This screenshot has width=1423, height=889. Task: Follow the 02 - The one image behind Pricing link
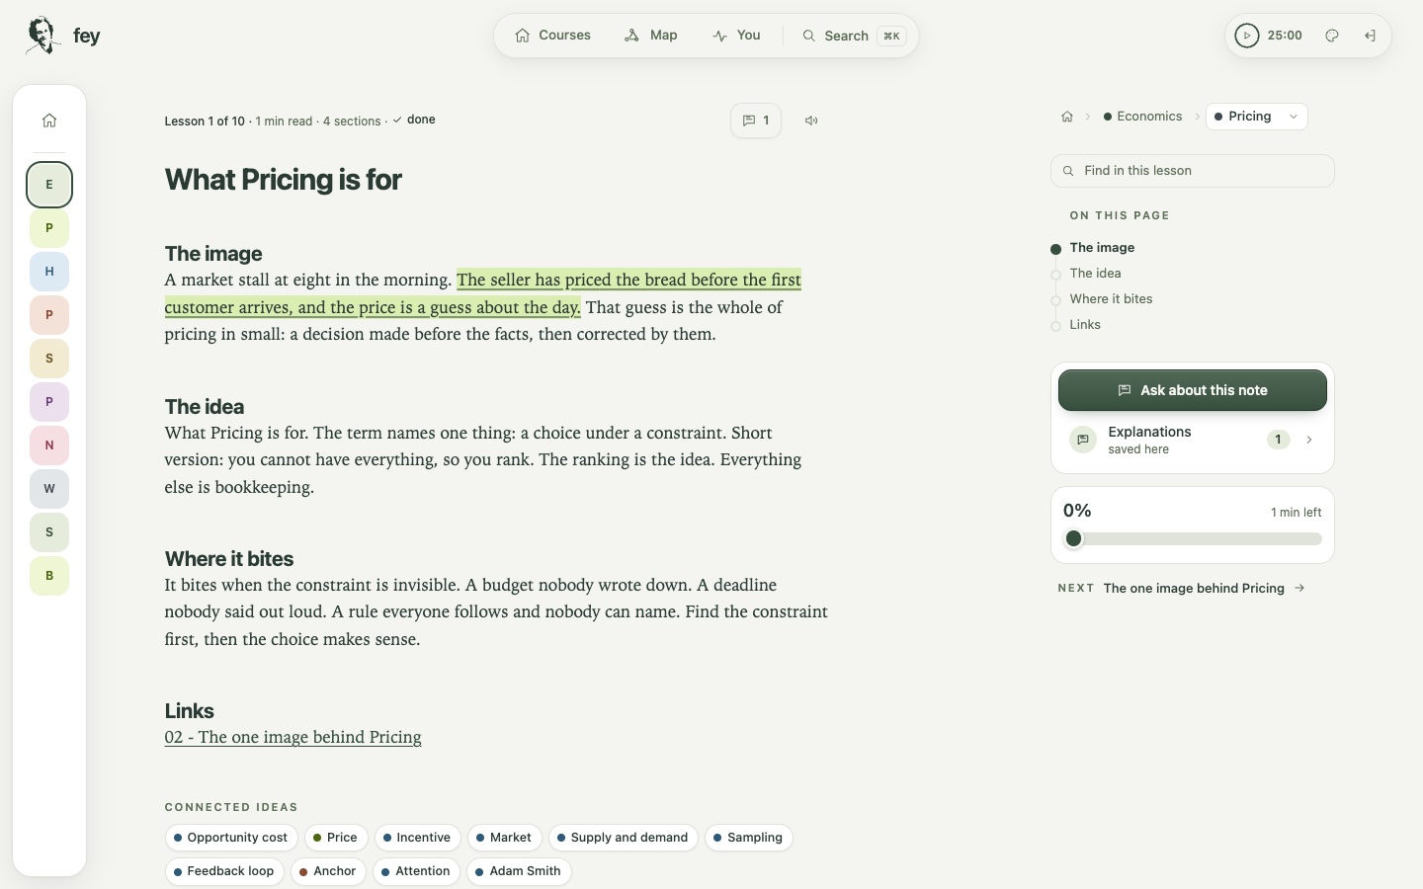click(293, 737)
